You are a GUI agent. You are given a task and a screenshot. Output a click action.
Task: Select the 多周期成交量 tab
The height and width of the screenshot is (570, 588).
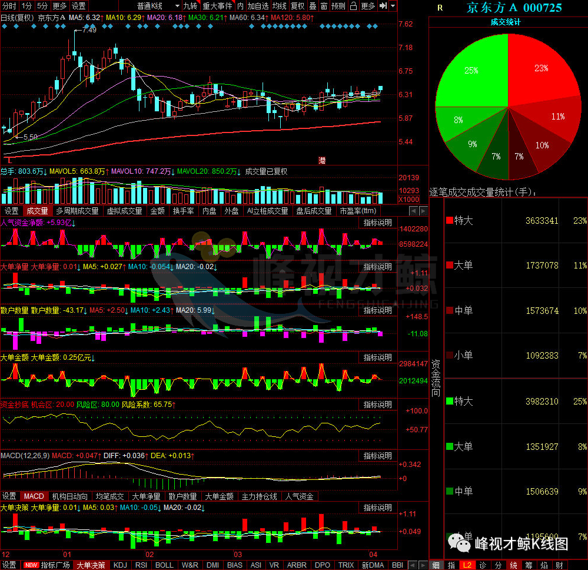(x=77, y=211)
